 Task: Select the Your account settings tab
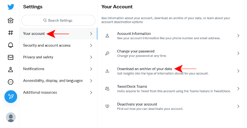(x=34, y=34)
